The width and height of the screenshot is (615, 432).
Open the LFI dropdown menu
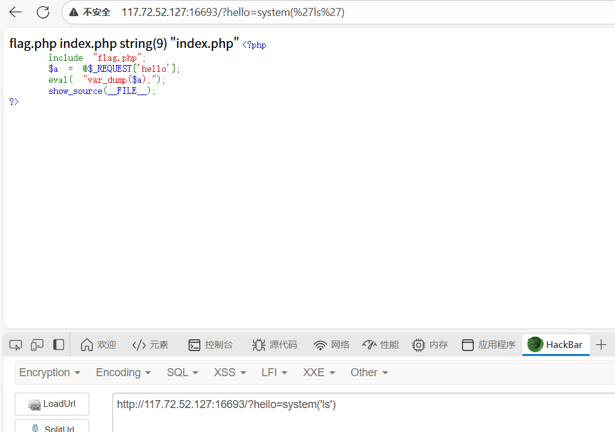(x=274, y=372)
